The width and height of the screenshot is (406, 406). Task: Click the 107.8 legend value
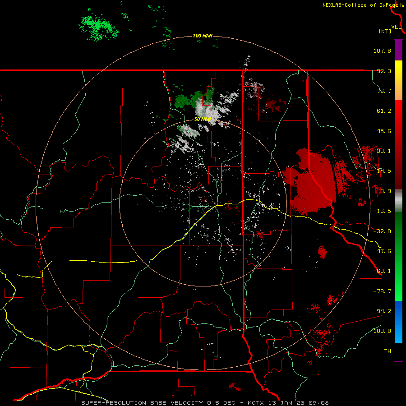click(x=382, y=51)
